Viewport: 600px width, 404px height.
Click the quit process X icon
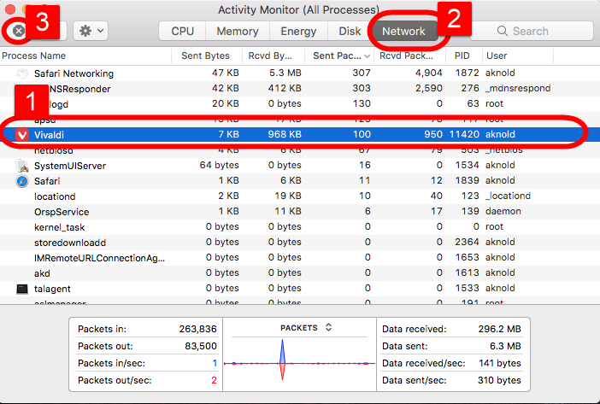[18, 31]
